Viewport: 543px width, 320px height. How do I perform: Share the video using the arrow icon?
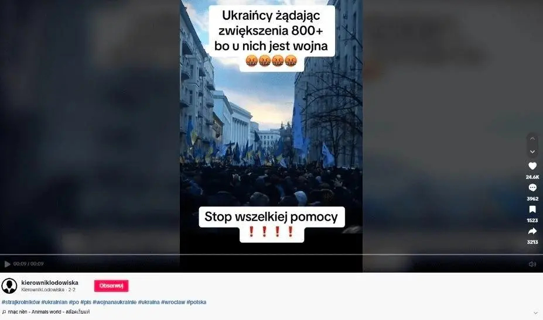532,231
